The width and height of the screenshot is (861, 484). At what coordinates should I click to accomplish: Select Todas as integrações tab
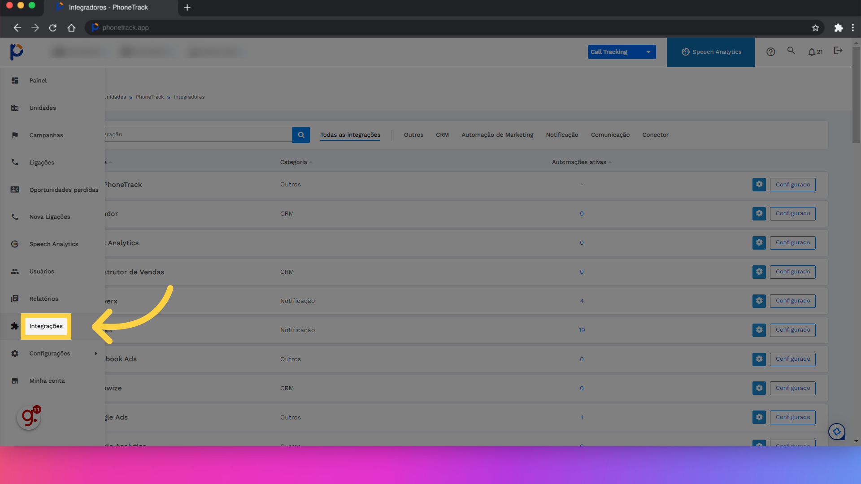click(350, 135)
